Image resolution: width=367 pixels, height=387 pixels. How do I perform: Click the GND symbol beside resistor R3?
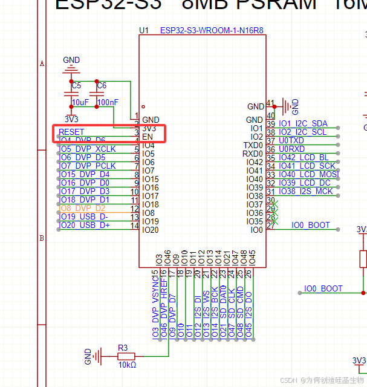point(98,356)
